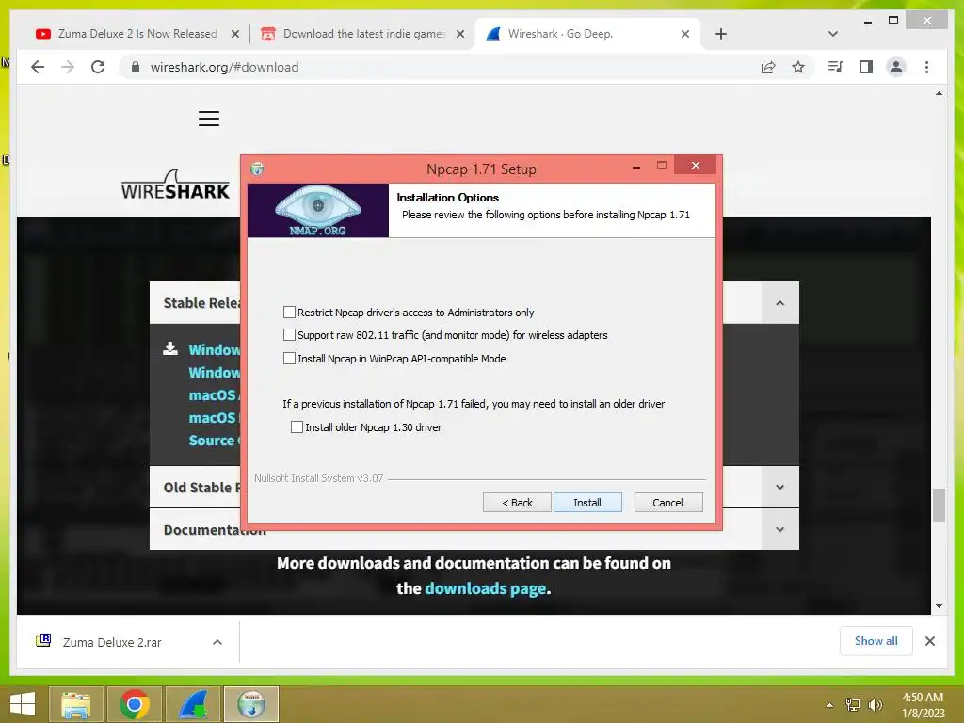Image resolution: width=964 pixels, height=723 pixels.
Task: Collapse the Stable Release section chevron
Action: click(779, 302)
